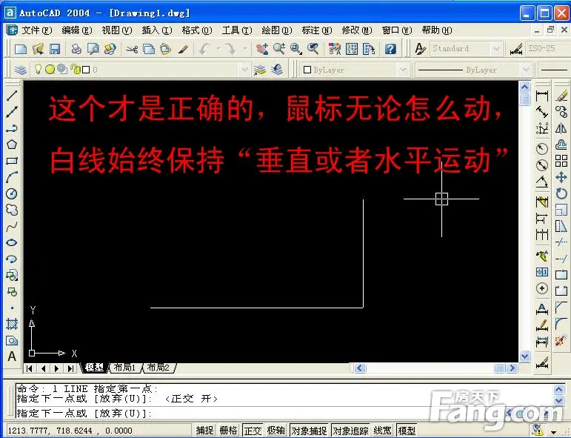
Task: Toggle layer 0 light bulb on/off
Action: pyautogui.click(x=38, y=69)
